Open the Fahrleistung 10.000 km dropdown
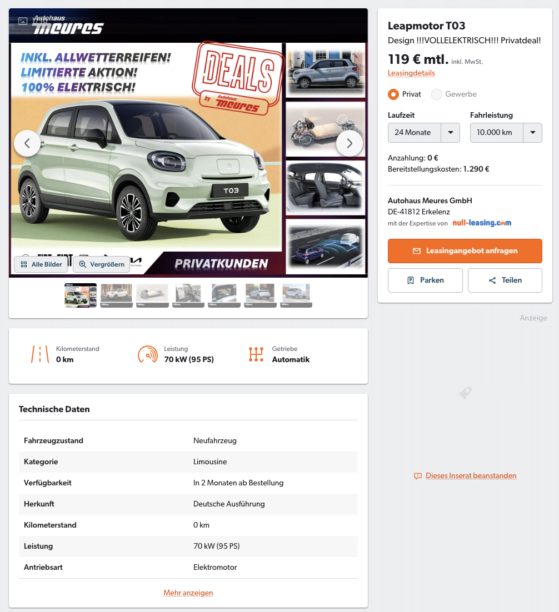The height and width of the screenshot is (612, 559). tap(506, 133)
